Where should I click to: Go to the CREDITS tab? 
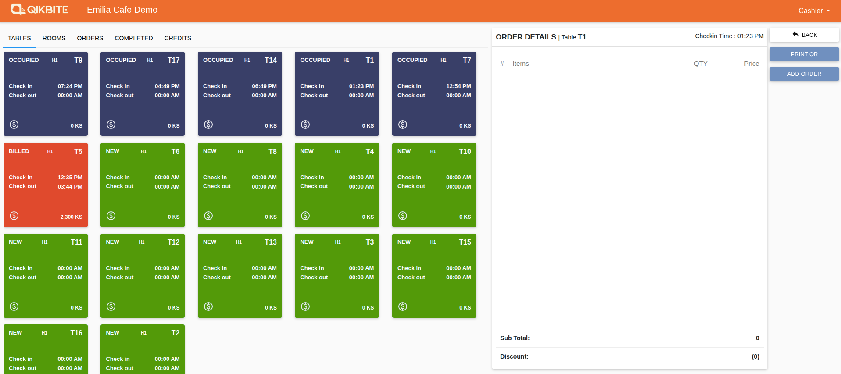click(x=178, y=38)
